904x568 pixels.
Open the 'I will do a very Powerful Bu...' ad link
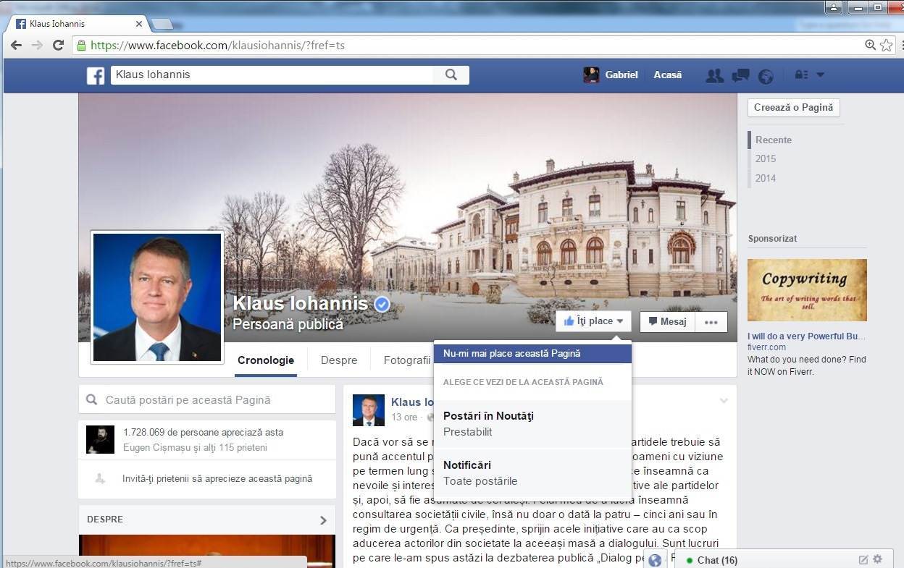[x=806, y=336]
